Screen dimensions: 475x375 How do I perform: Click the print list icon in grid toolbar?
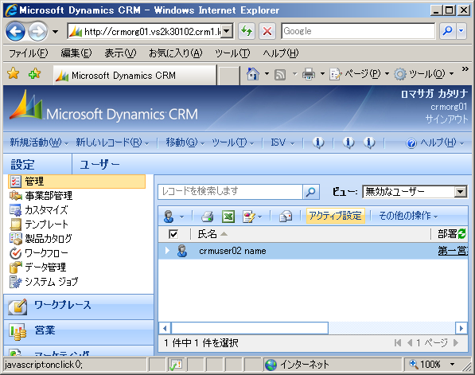pos(207,217)
